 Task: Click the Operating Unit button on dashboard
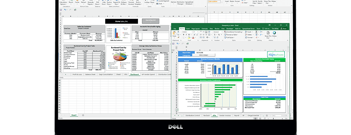coord(151,21)
